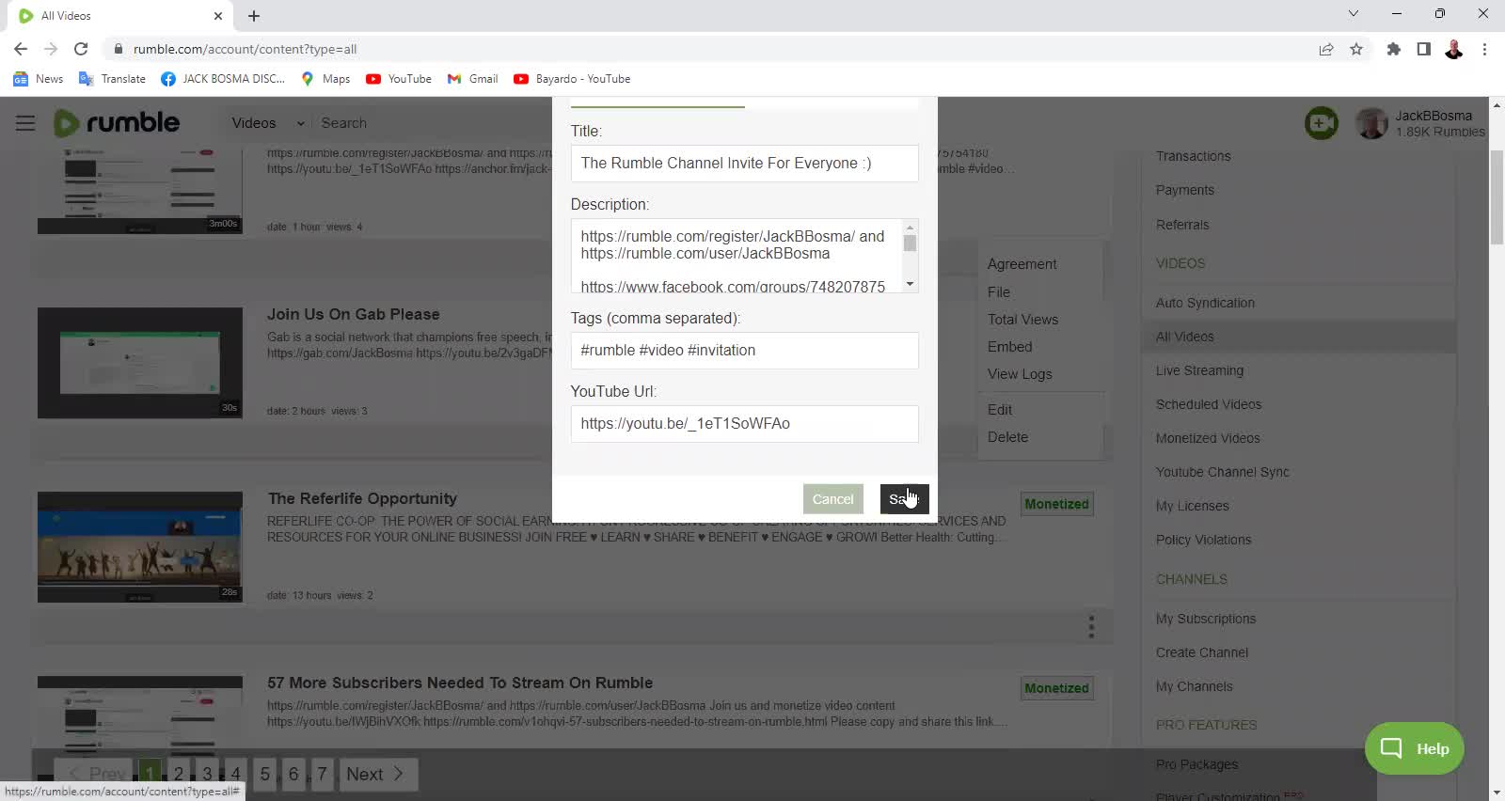Open Bayardo - YouTube bookmark
Viewport: 1505px width, 801px height.
point(572,79)
